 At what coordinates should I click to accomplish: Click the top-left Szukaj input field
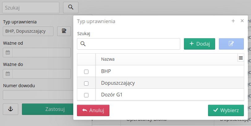(x=31, y=7)
